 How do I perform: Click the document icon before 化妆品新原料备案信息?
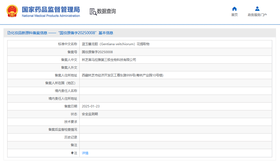click(x=9, y=33)
